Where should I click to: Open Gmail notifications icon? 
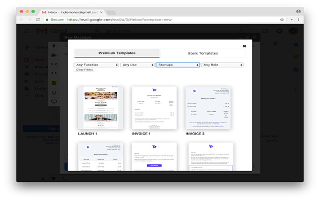[x=279, y=31]
